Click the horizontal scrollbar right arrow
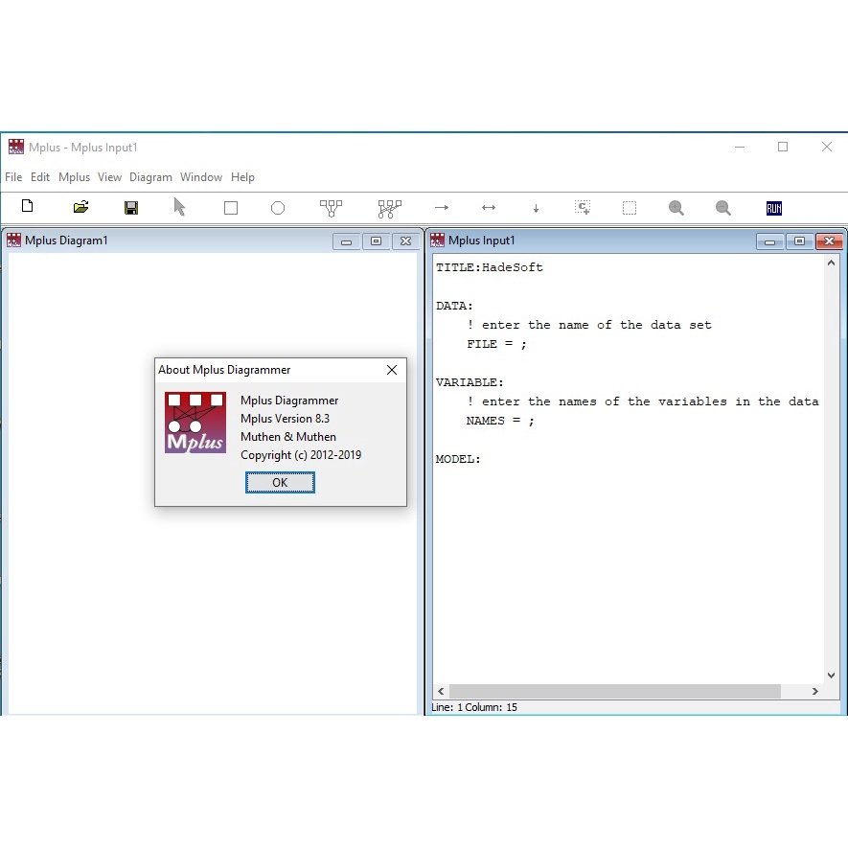Image resolution: width=848 pixels, height=848 pixels. [815, 691]
